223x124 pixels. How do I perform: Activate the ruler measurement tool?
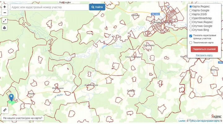pyautogui.click(x=5, y=110)
